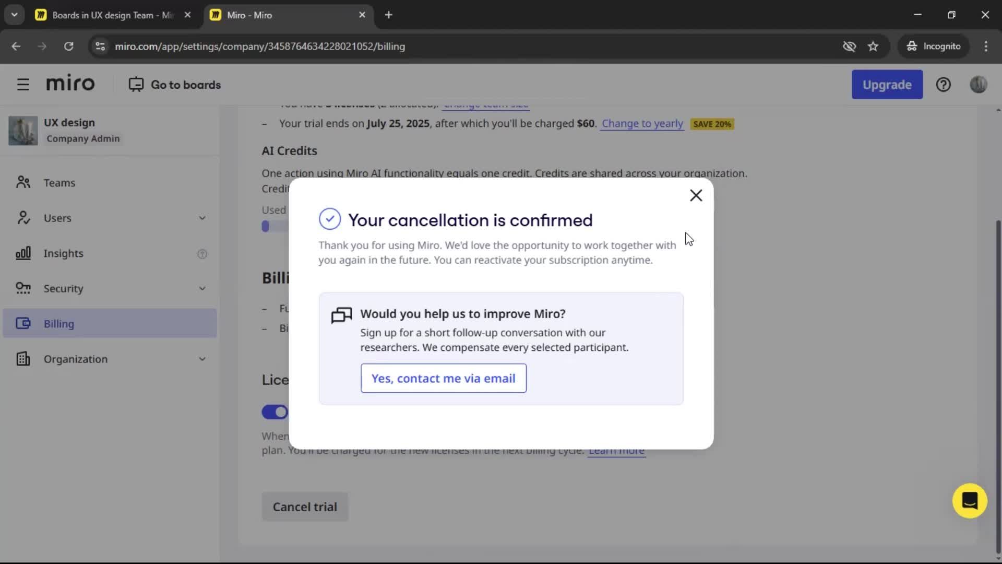Viewport: 1002px width, 564px height.
Task: Expand the Organization chevron
Action: coord(202,359)
